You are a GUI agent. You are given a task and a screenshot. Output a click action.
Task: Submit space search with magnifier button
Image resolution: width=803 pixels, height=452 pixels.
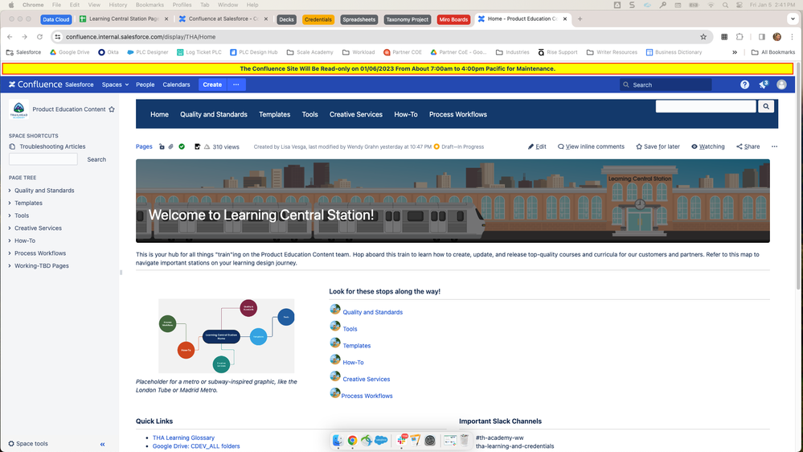(x=766, y=106)
